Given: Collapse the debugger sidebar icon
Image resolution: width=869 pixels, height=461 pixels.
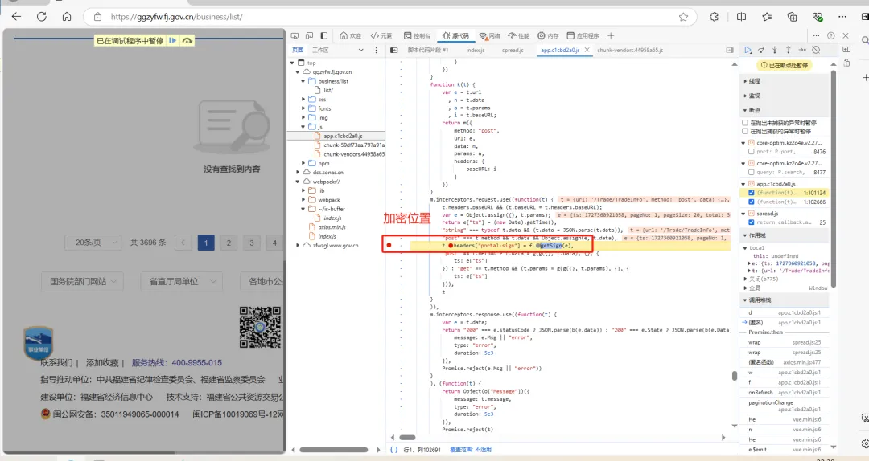Looking at the screenshot, I should pos(730,50).
